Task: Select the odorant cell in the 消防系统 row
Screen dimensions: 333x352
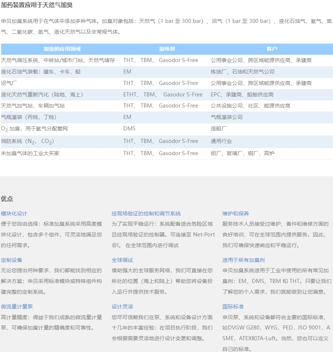Action: (x=161, y=141)
